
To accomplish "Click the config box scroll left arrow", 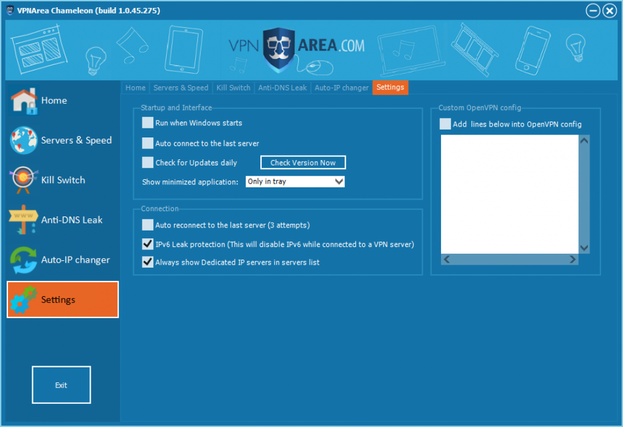I will click(x=447, y=259).
